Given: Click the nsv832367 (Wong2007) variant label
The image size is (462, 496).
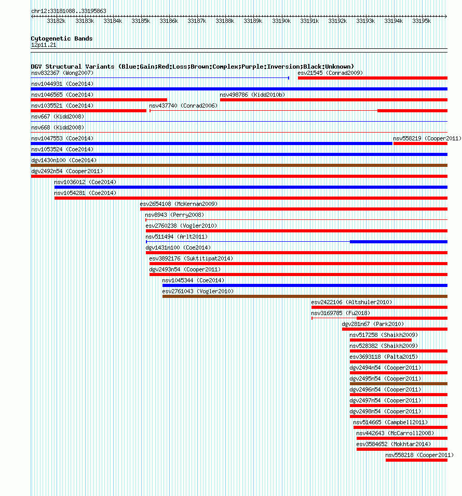Looking at the screenshot, I should click(62, 73).
